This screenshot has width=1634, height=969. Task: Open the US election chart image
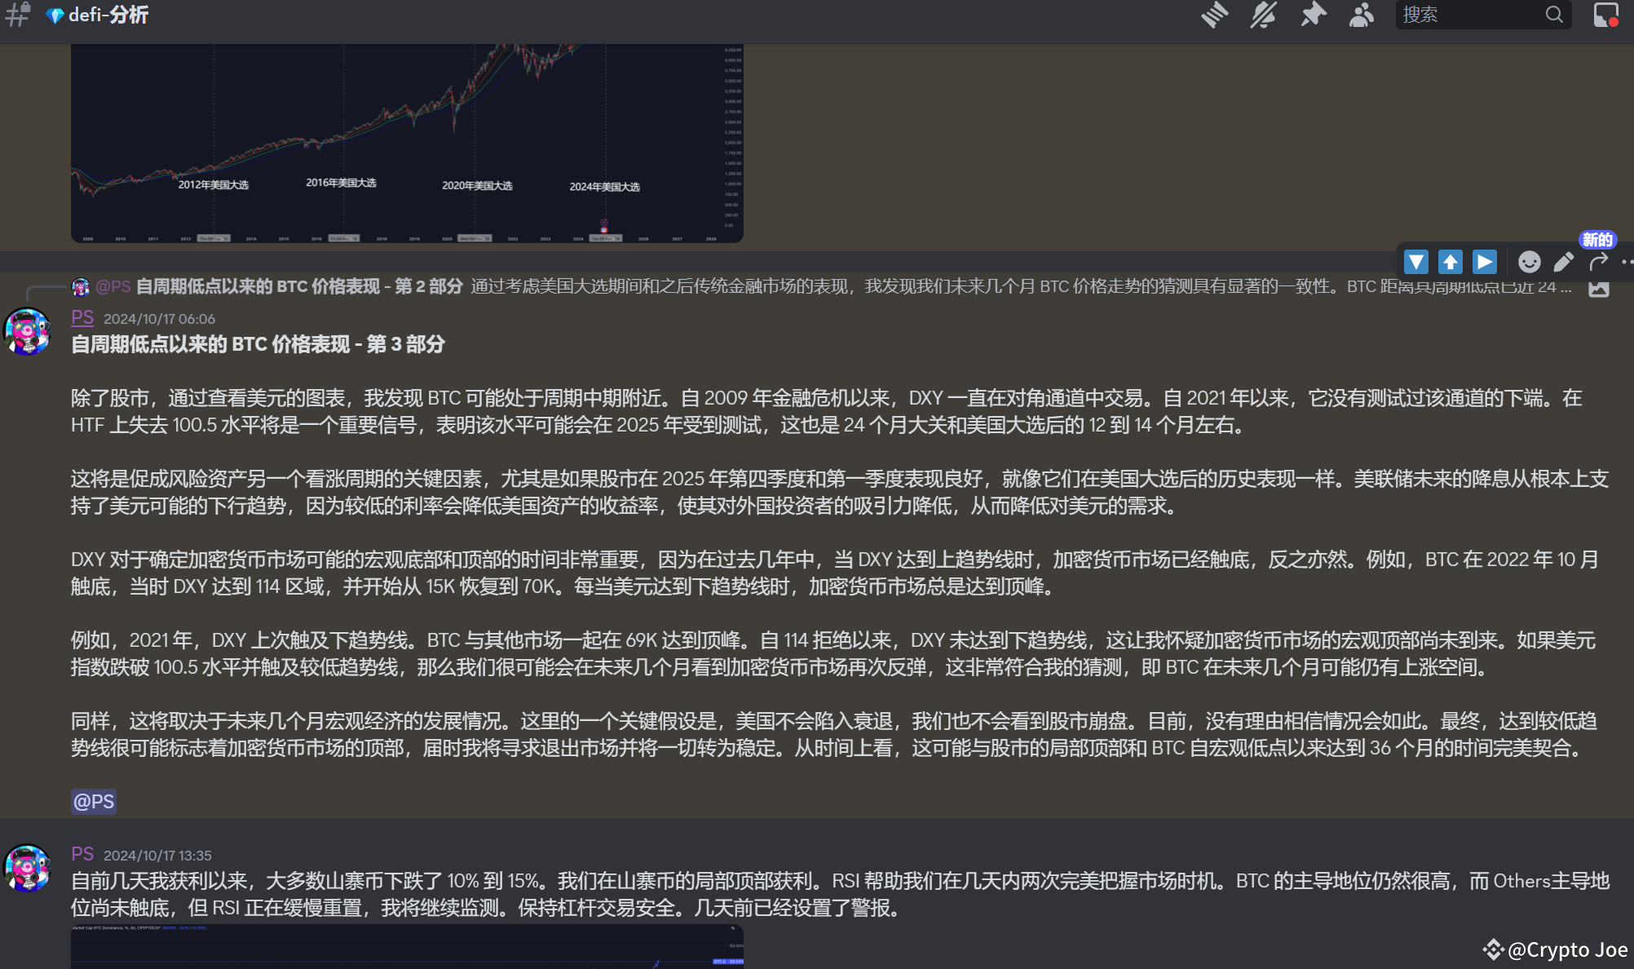(x=407, y=143)
